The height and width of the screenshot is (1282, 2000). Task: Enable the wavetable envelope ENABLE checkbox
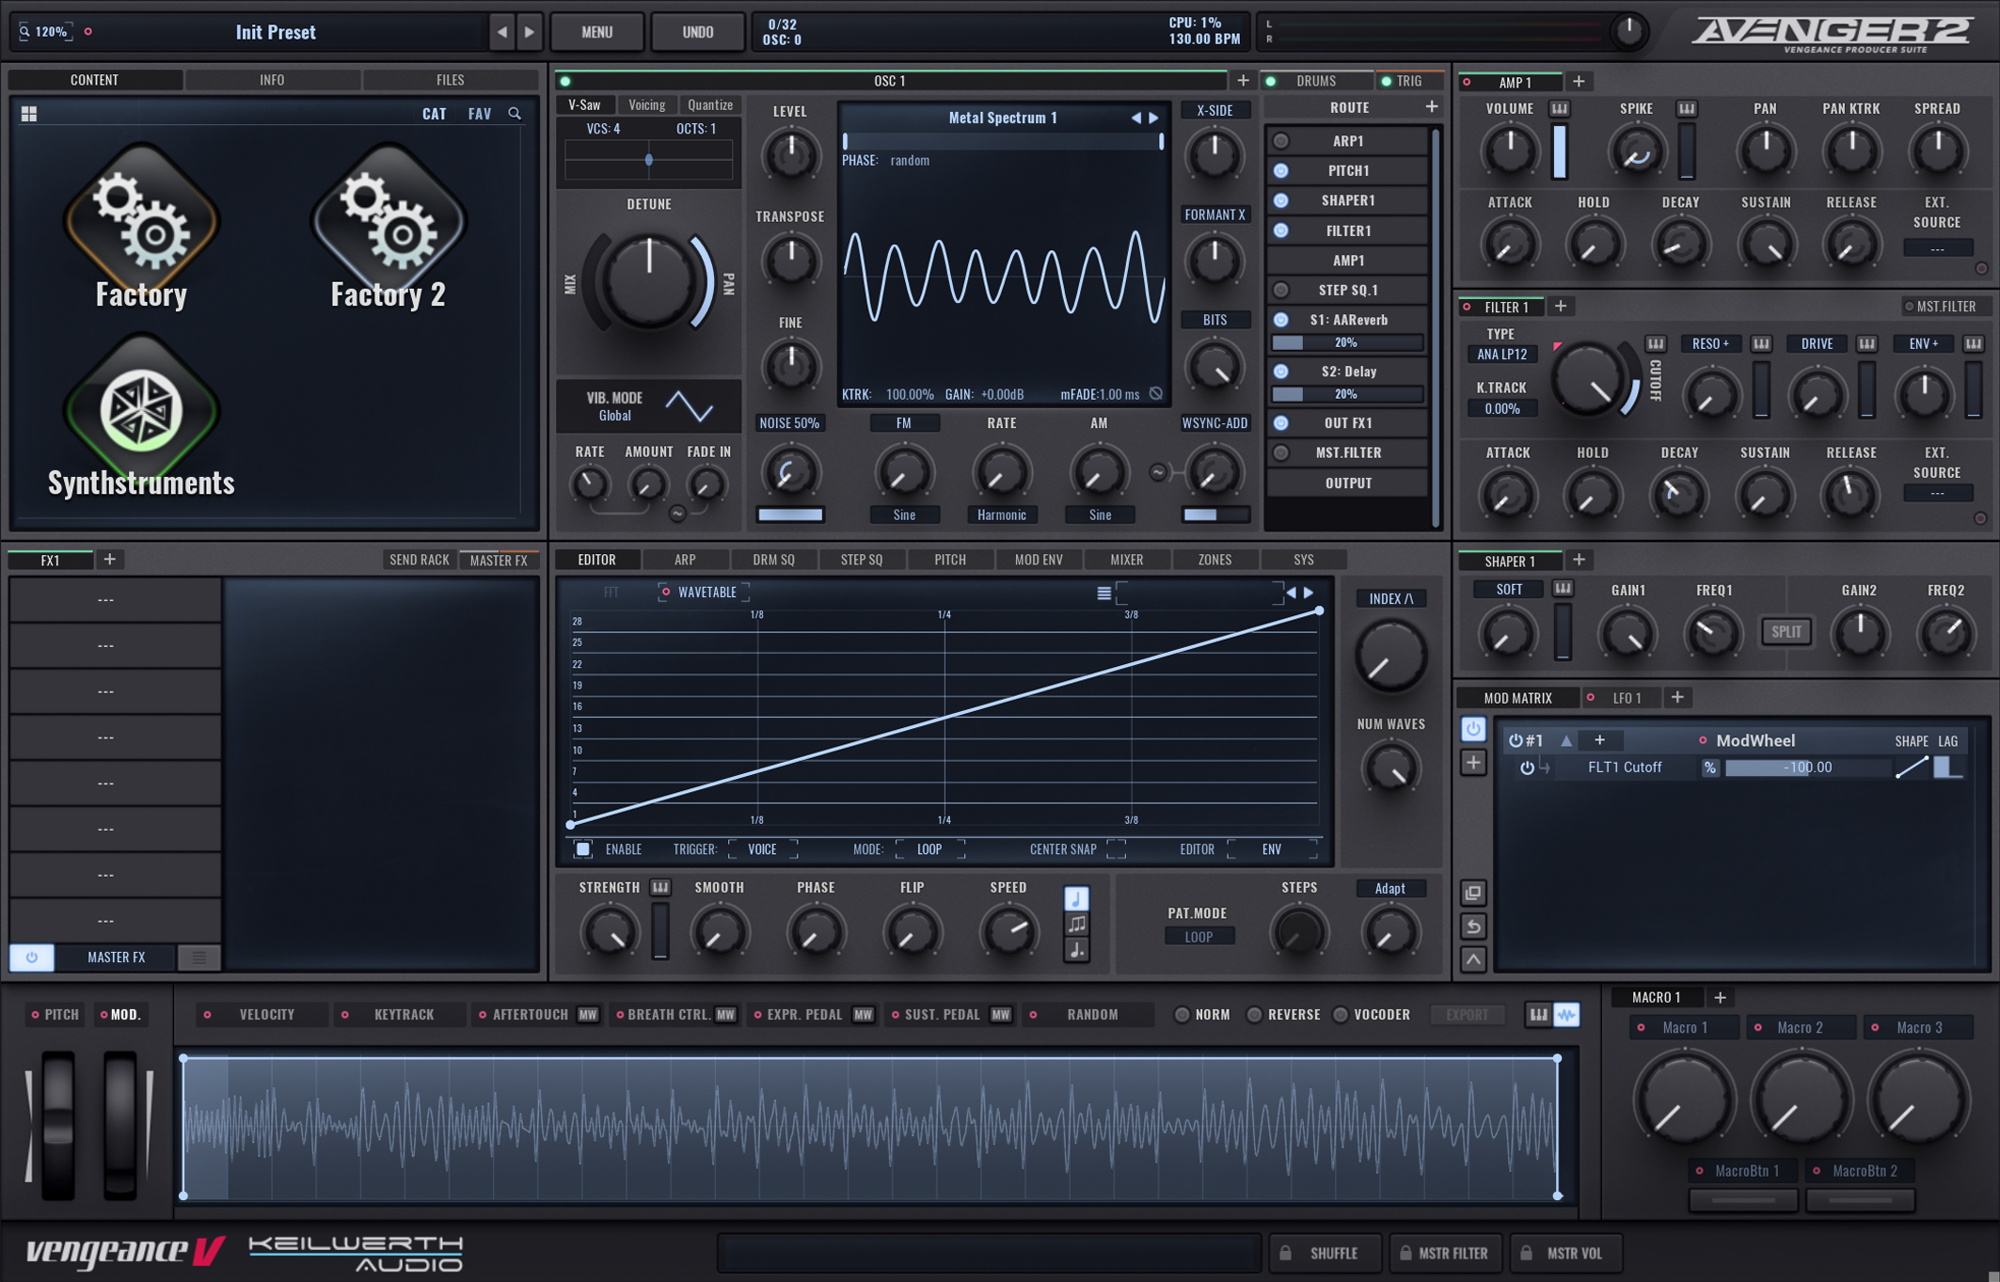point(583,849)
